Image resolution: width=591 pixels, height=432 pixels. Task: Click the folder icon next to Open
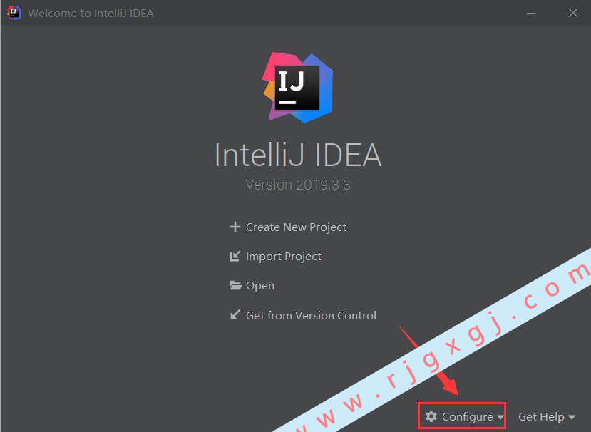point(235,285)
